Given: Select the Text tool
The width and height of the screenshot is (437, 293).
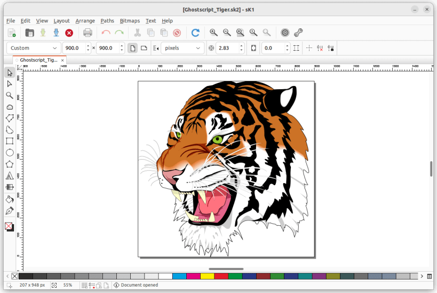Looking at the screenshot, I should 10,176.
